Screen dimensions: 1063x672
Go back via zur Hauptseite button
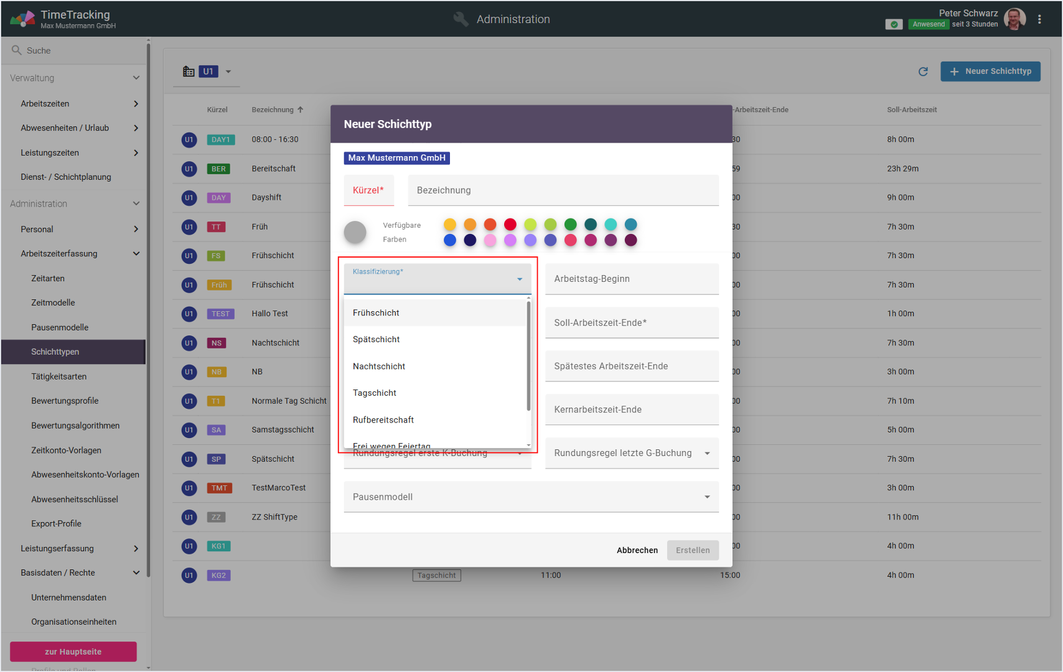point(73,651)
